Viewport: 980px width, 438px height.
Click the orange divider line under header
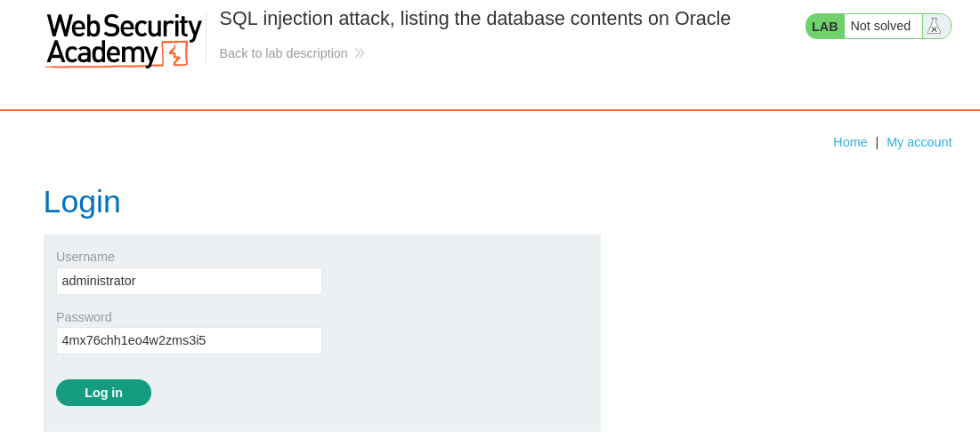(x=490, y=110)
